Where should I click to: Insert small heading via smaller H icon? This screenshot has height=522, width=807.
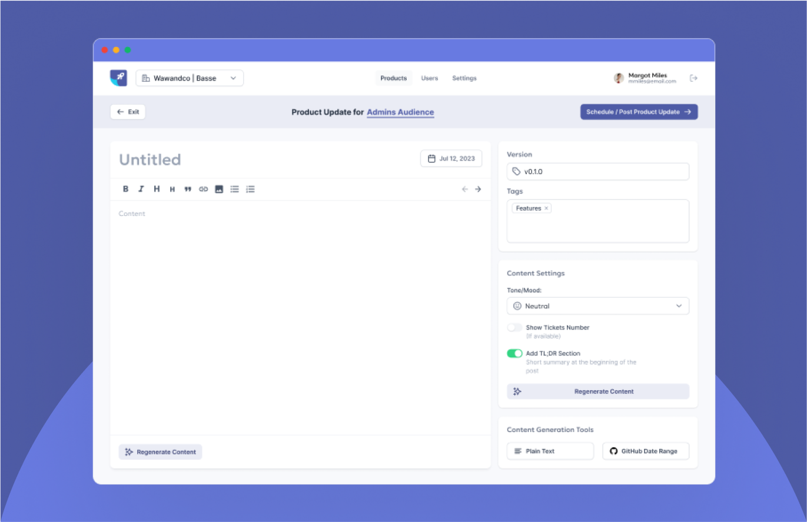click(x=172, y=189)
